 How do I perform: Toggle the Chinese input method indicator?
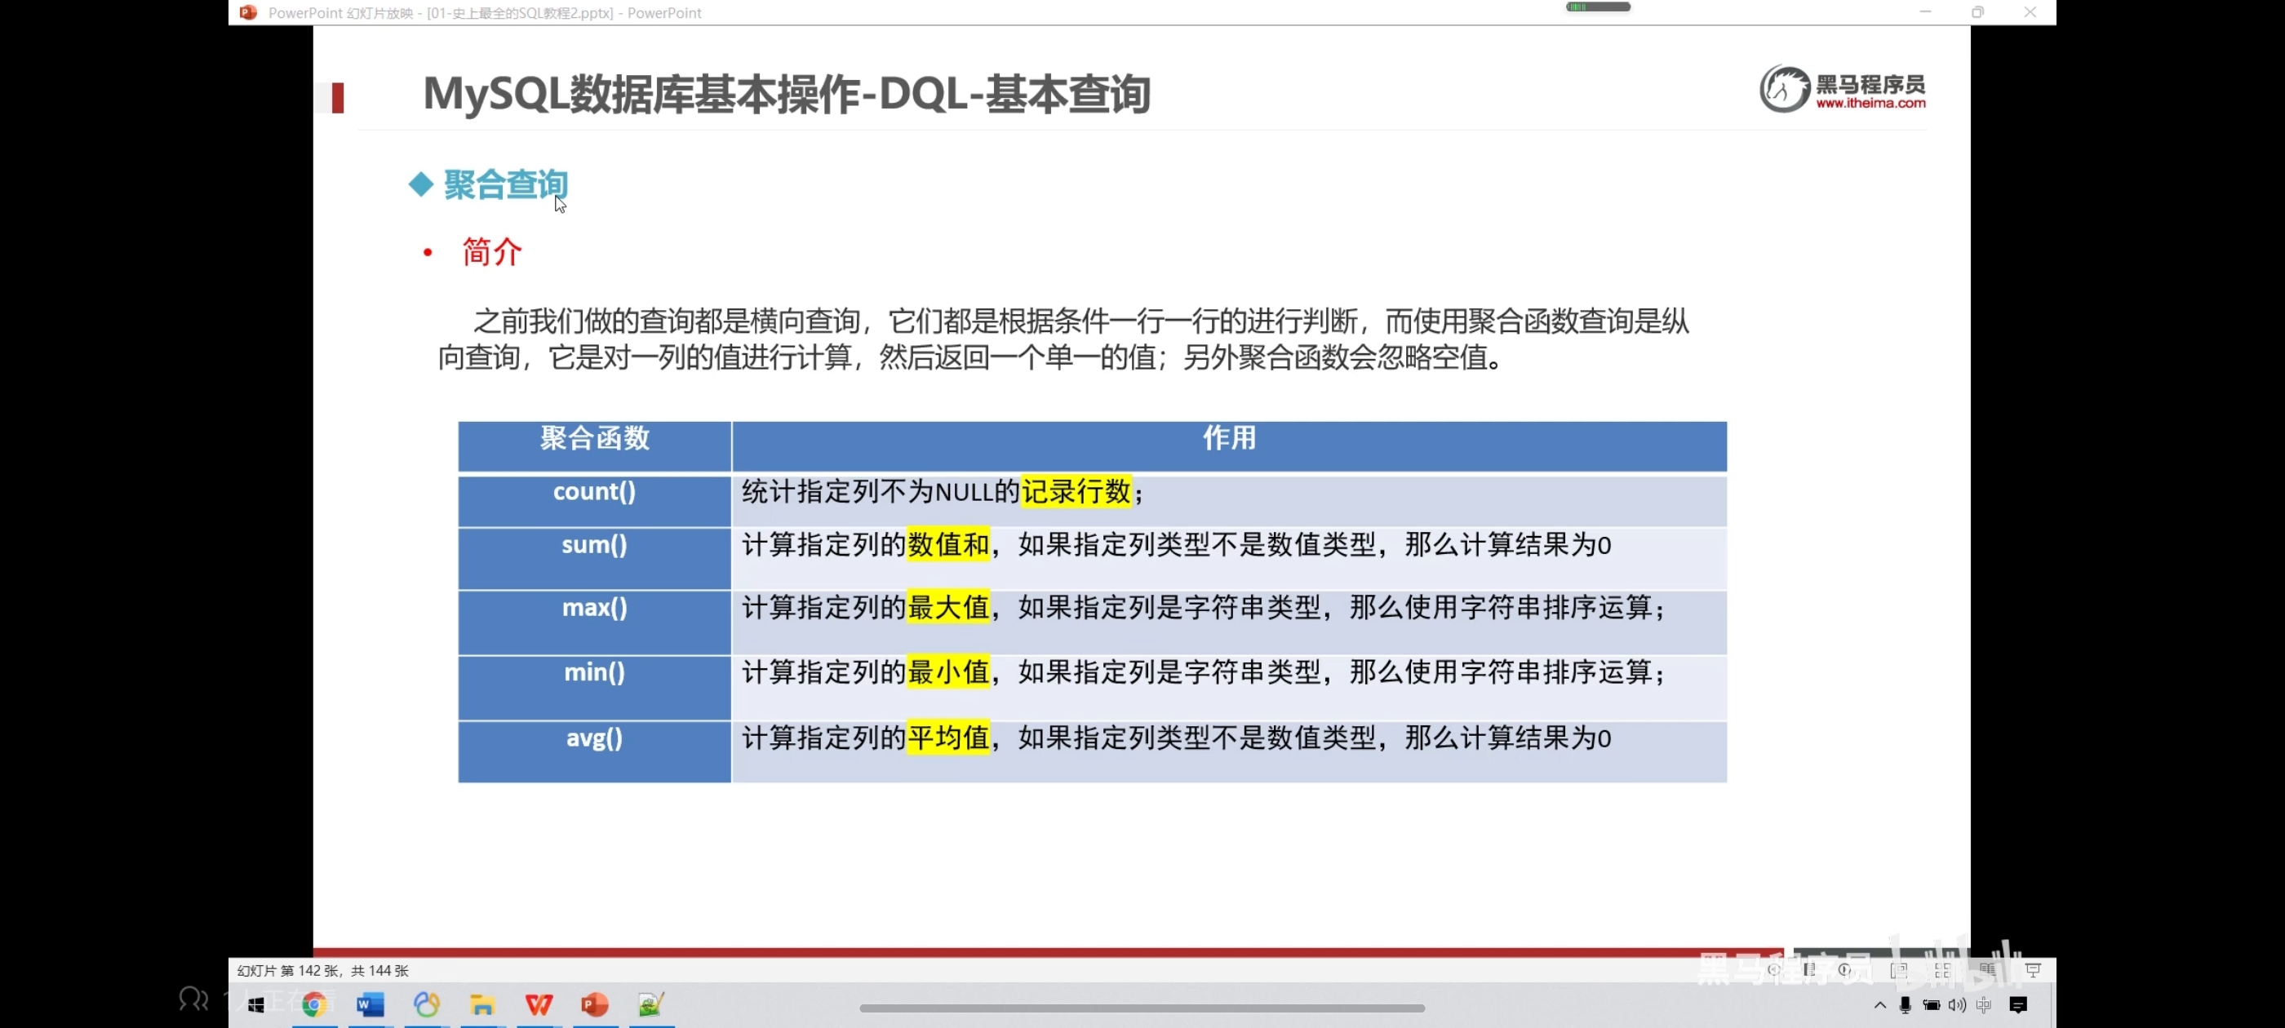click(x=1983, y=1005)
